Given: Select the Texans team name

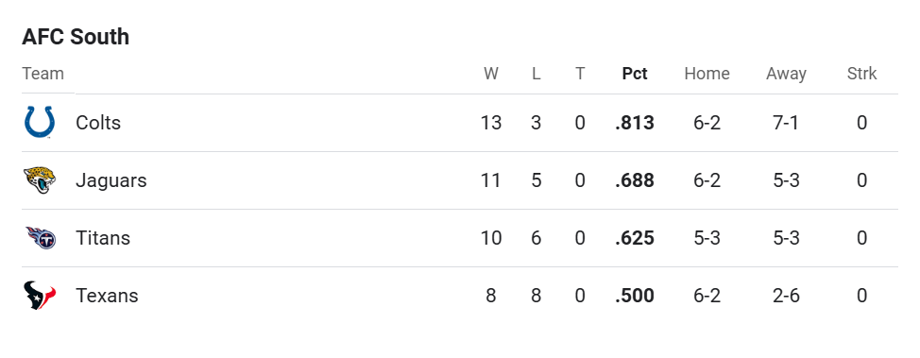Looking at the screenshot, I should pos(107,296).
